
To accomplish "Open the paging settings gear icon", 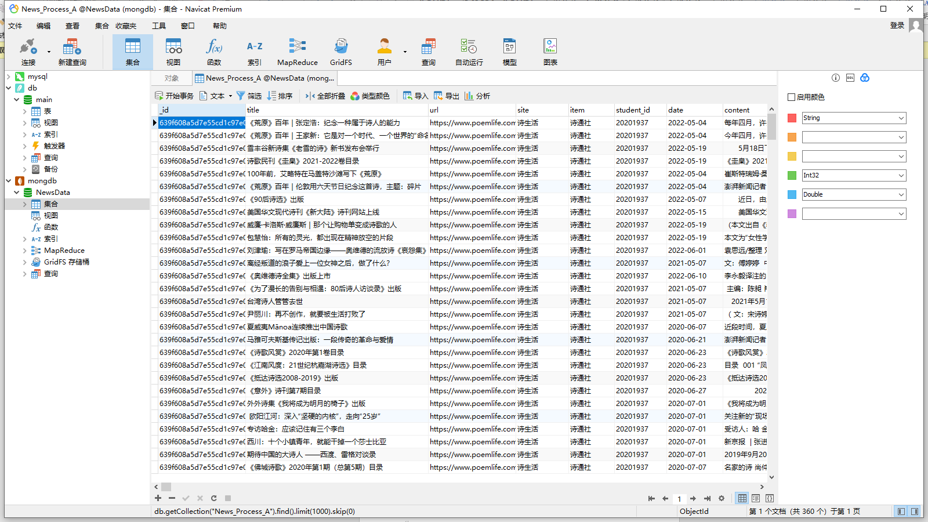I will [x=722, y=498].
